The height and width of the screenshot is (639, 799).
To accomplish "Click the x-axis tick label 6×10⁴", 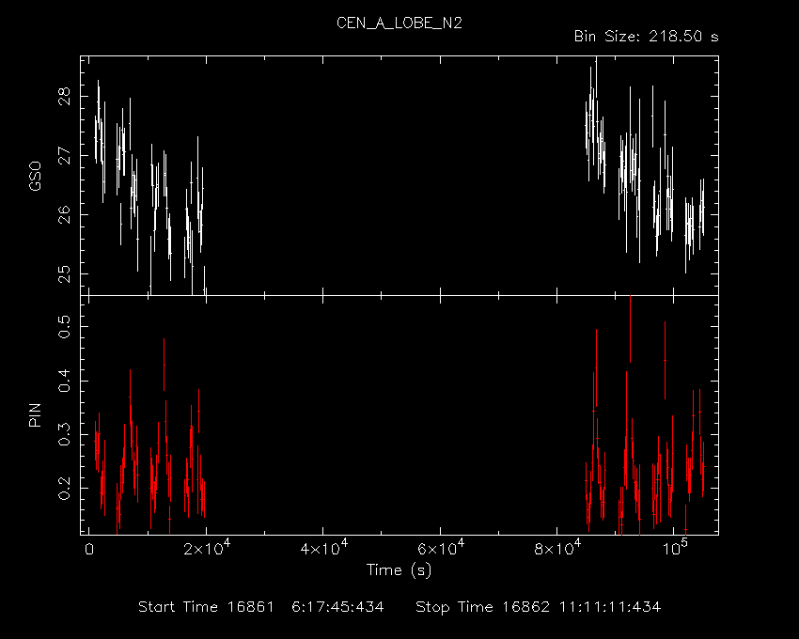I will pos(441,548).
